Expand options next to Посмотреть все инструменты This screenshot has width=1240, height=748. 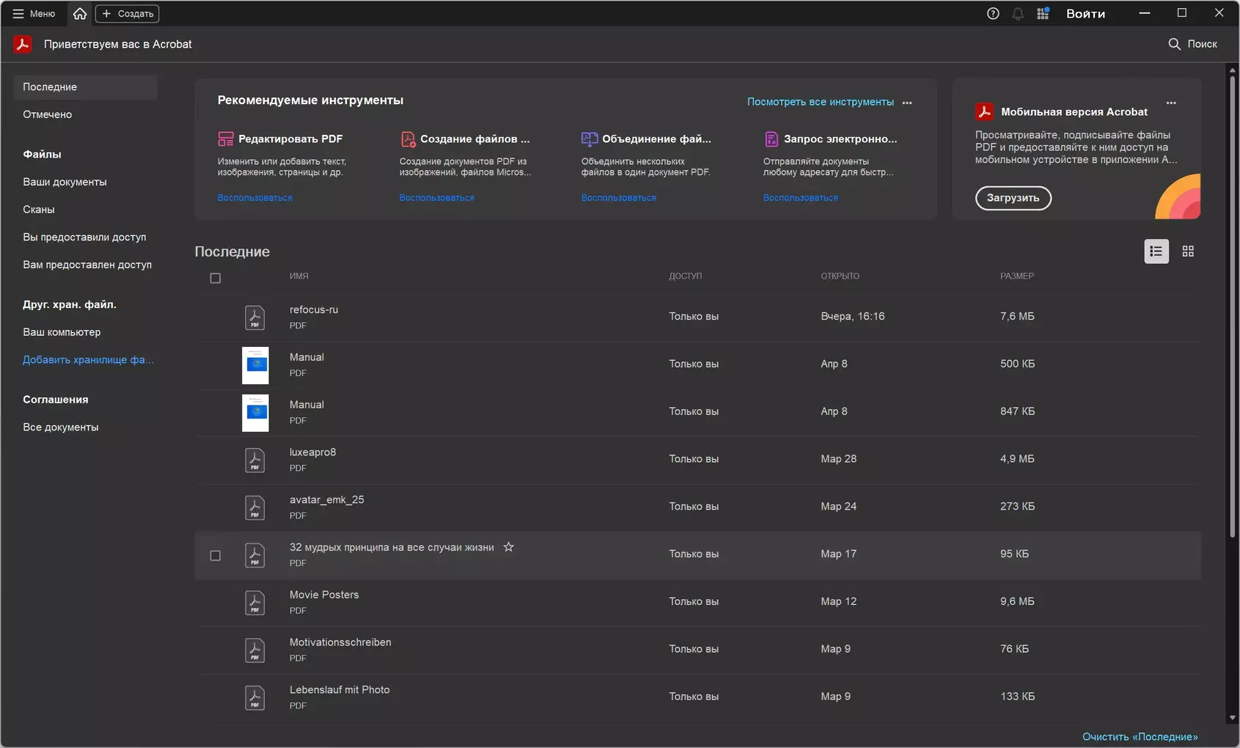tap(907, 103)
